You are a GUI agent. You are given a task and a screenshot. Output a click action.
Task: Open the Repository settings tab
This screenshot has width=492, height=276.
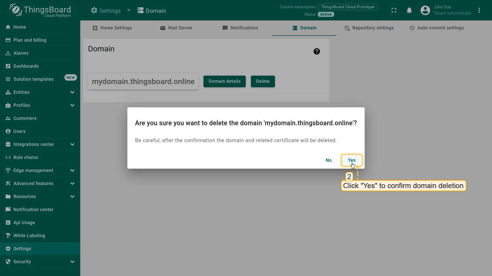(x=369, y=28)
